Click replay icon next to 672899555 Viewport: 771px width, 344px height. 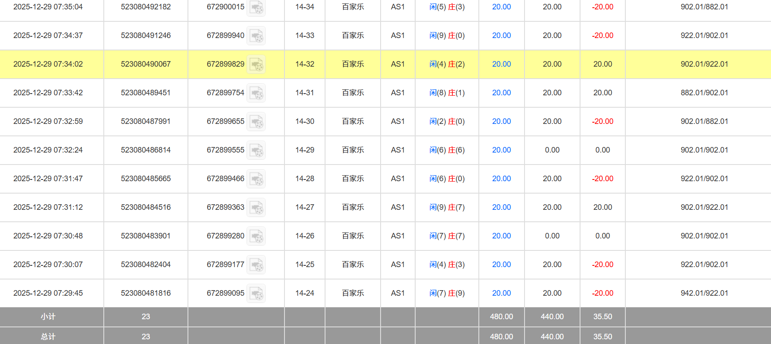point(256,150)
